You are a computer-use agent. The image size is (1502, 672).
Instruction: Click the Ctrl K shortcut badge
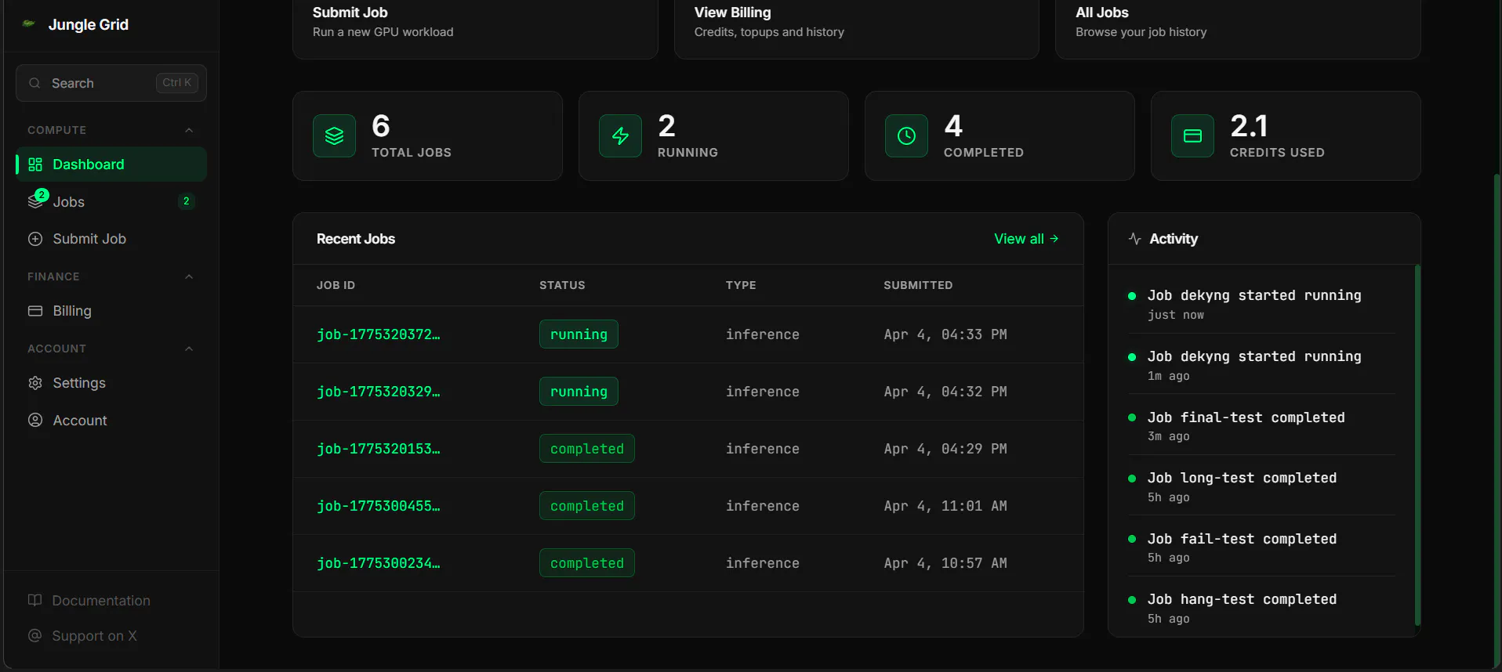[177, 83]
